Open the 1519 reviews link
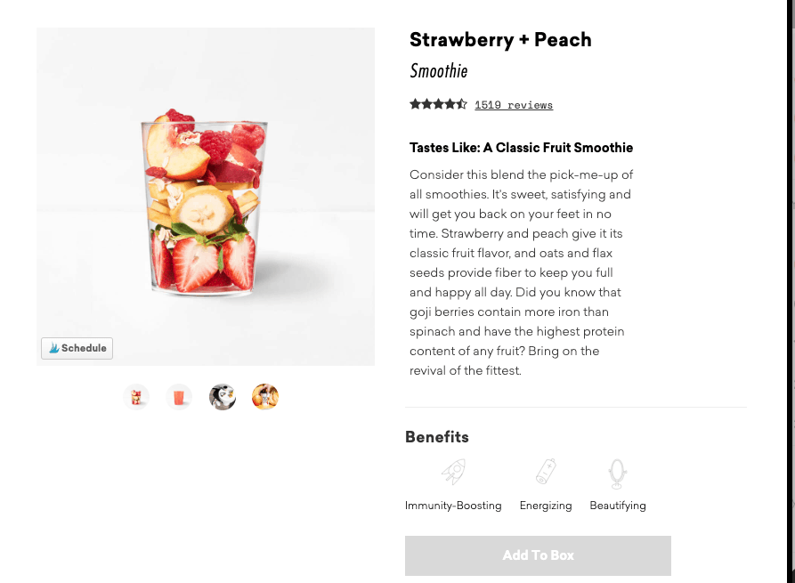Screen dimensions: 795x583 (514, 105)
